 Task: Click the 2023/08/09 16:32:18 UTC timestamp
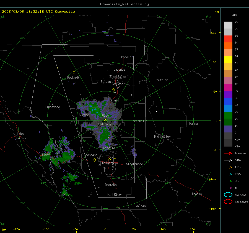[x=27, y=12]
